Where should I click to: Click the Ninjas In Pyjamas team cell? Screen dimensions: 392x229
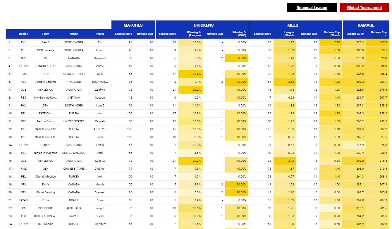[46, 153]
